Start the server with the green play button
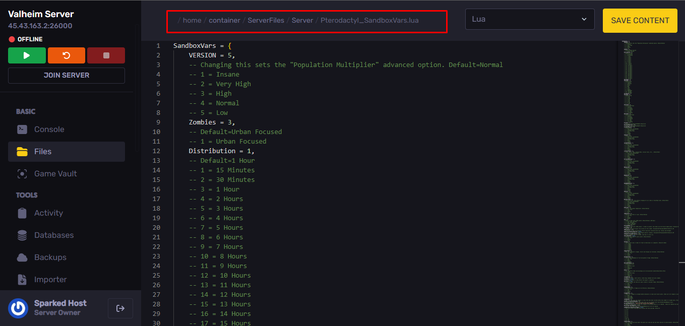Image resolution: width=685 pixels, height=326 pixels. (x=27, y=55)
